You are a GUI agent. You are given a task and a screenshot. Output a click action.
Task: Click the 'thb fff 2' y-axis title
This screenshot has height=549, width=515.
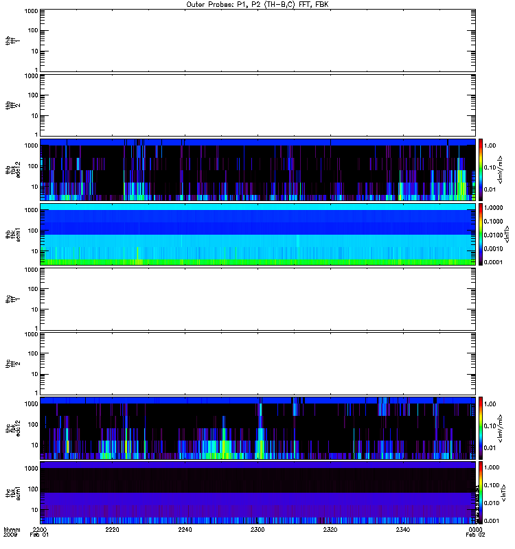pyautogui.click(x=12, y=106)
